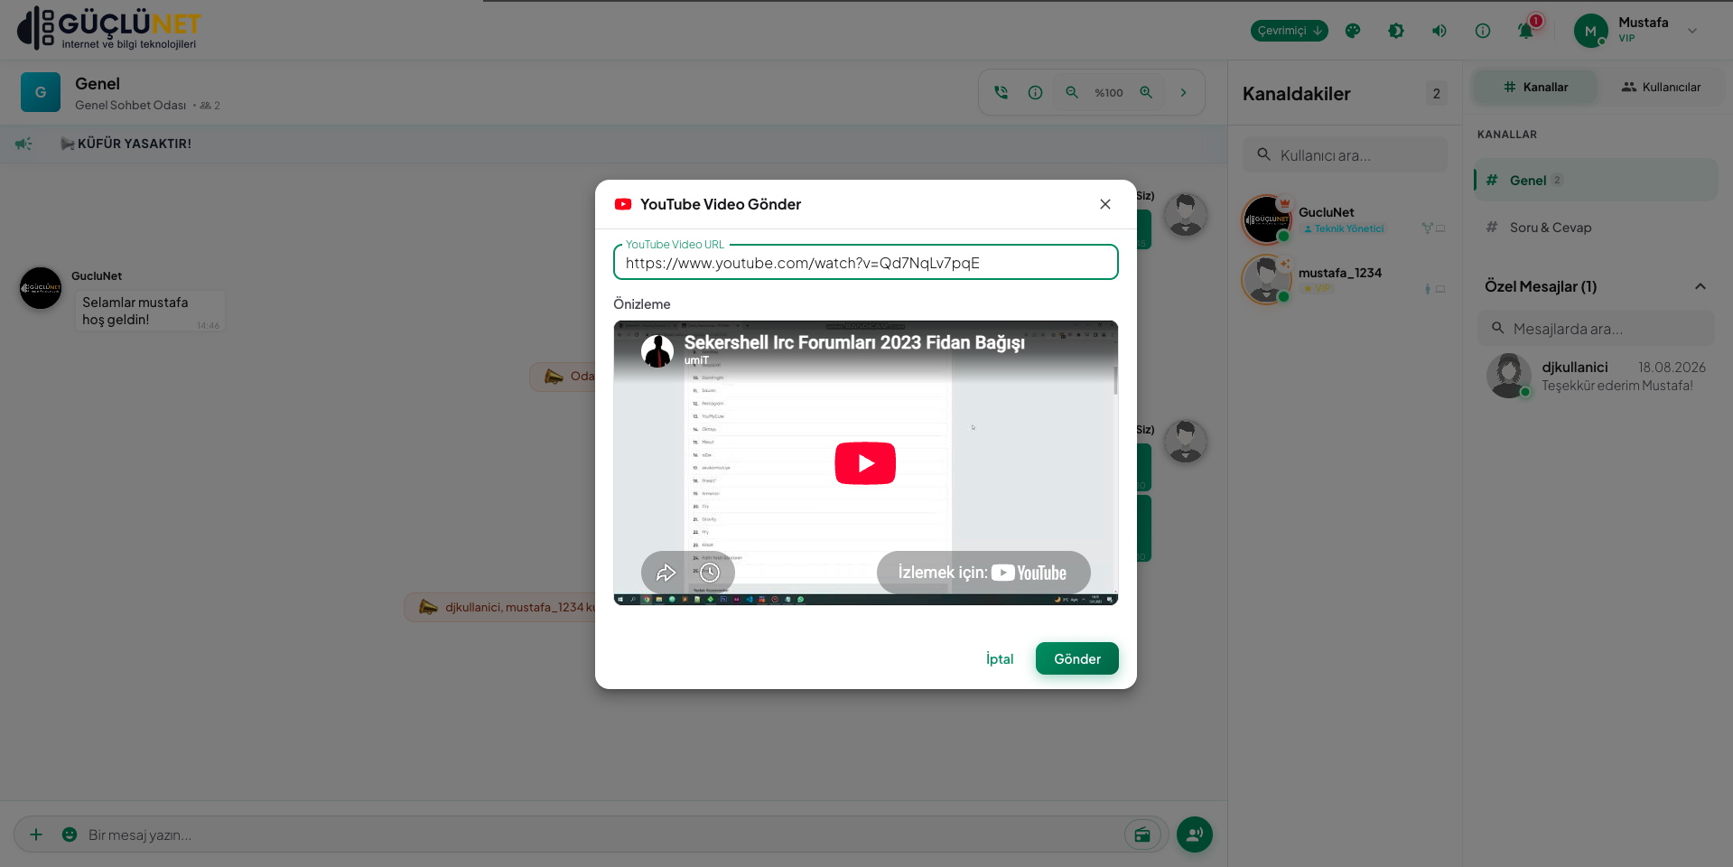
Task: Collapse the Özel Mesajlar section
Action: 1700,286
